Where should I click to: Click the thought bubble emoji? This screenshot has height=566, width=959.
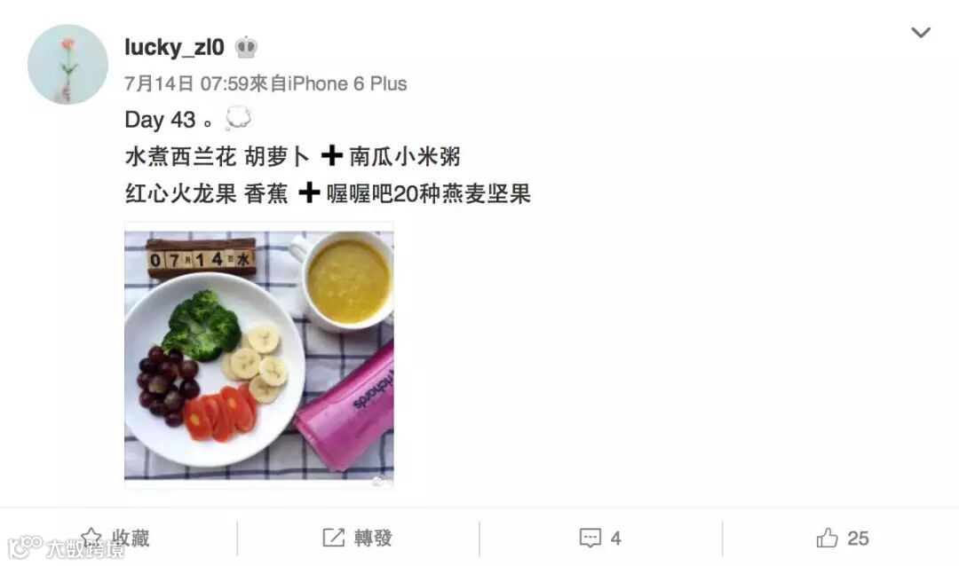237,118
